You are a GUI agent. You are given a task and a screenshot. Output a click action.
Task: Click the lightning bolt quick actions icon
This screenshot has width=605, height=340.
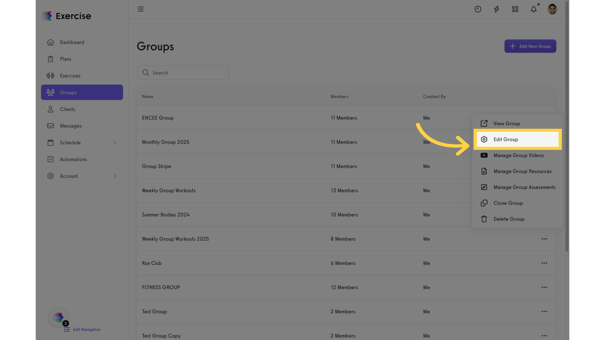point(496,9)
